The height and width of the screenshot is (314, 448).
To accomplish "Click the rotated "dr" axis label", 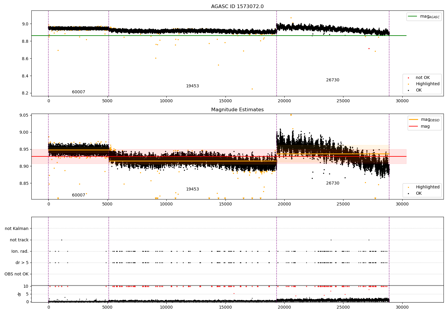I will point(19,294).
